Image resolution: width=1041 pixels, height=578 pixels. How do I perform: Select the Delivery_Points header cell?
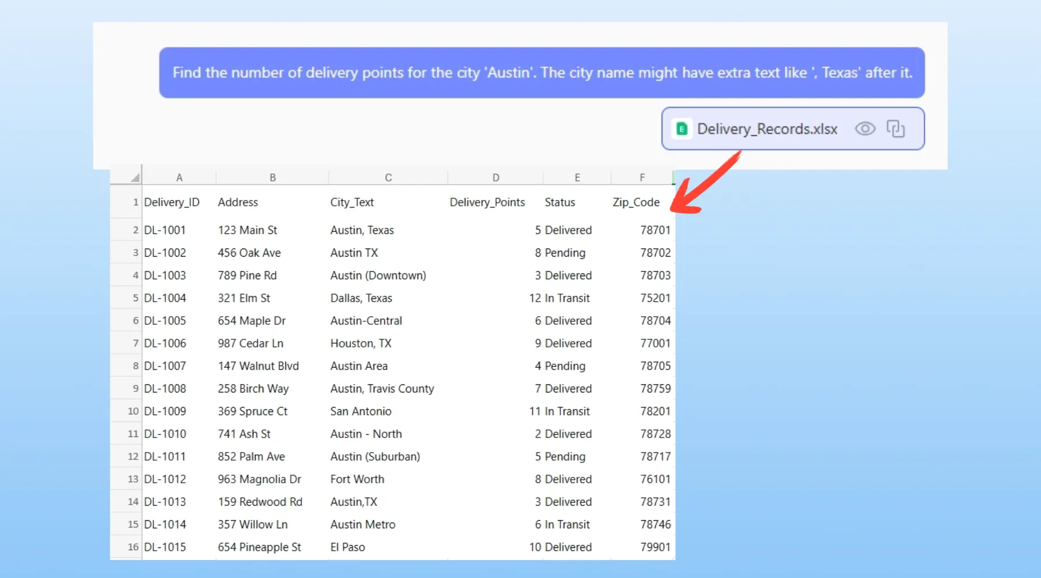487,202
